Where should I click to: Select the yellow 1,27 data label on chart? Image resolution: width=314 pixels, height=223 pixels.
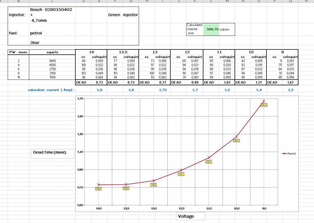(x=236, y=141)
